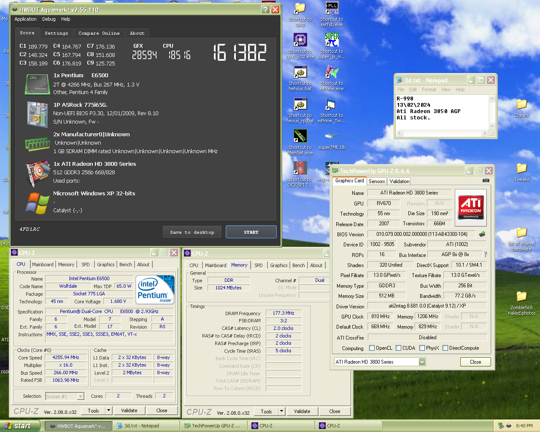The height and width of the screenshot is (432, 540).
Task: Click the ATI Radeon Graphics logo in GPU-Z
Action: pyautogui.click(x=471, y=208)
